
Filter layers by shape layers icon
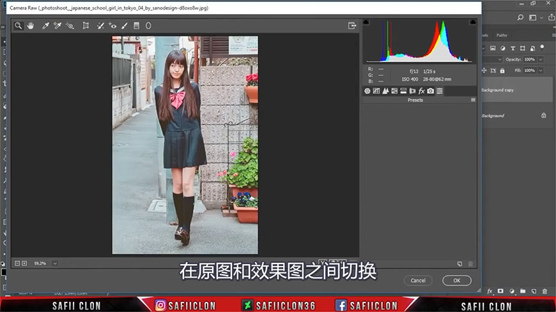click(522, 48)
